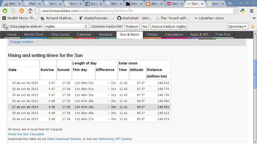Follow the Change location link
Viewport: 257px width, 144px height.
[x=22, y=42]
